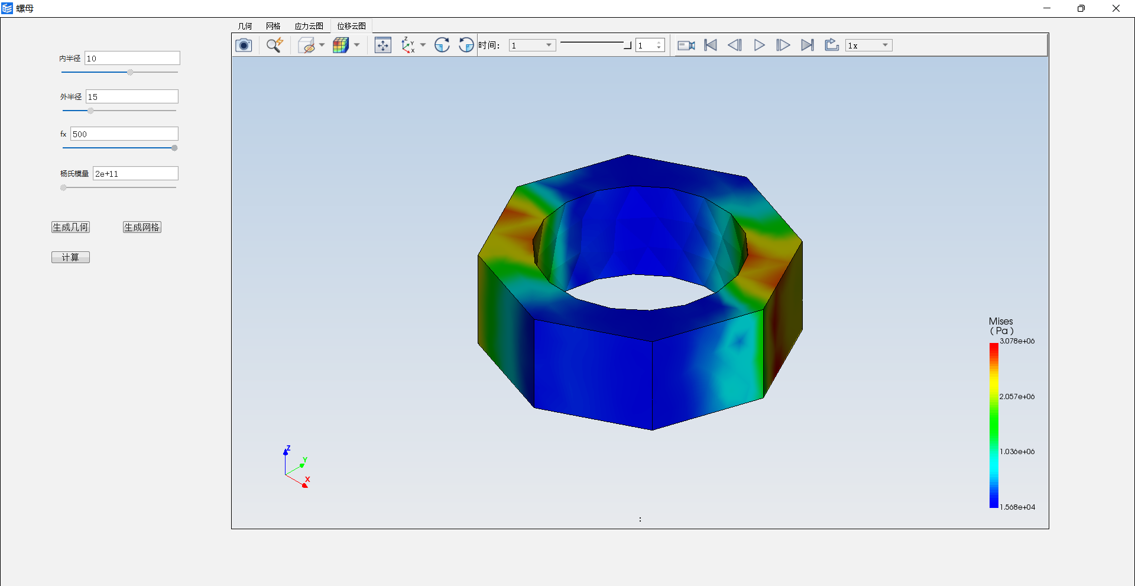
Task: Click the legend value 1.036e+06
Action: click(1017, 452)
